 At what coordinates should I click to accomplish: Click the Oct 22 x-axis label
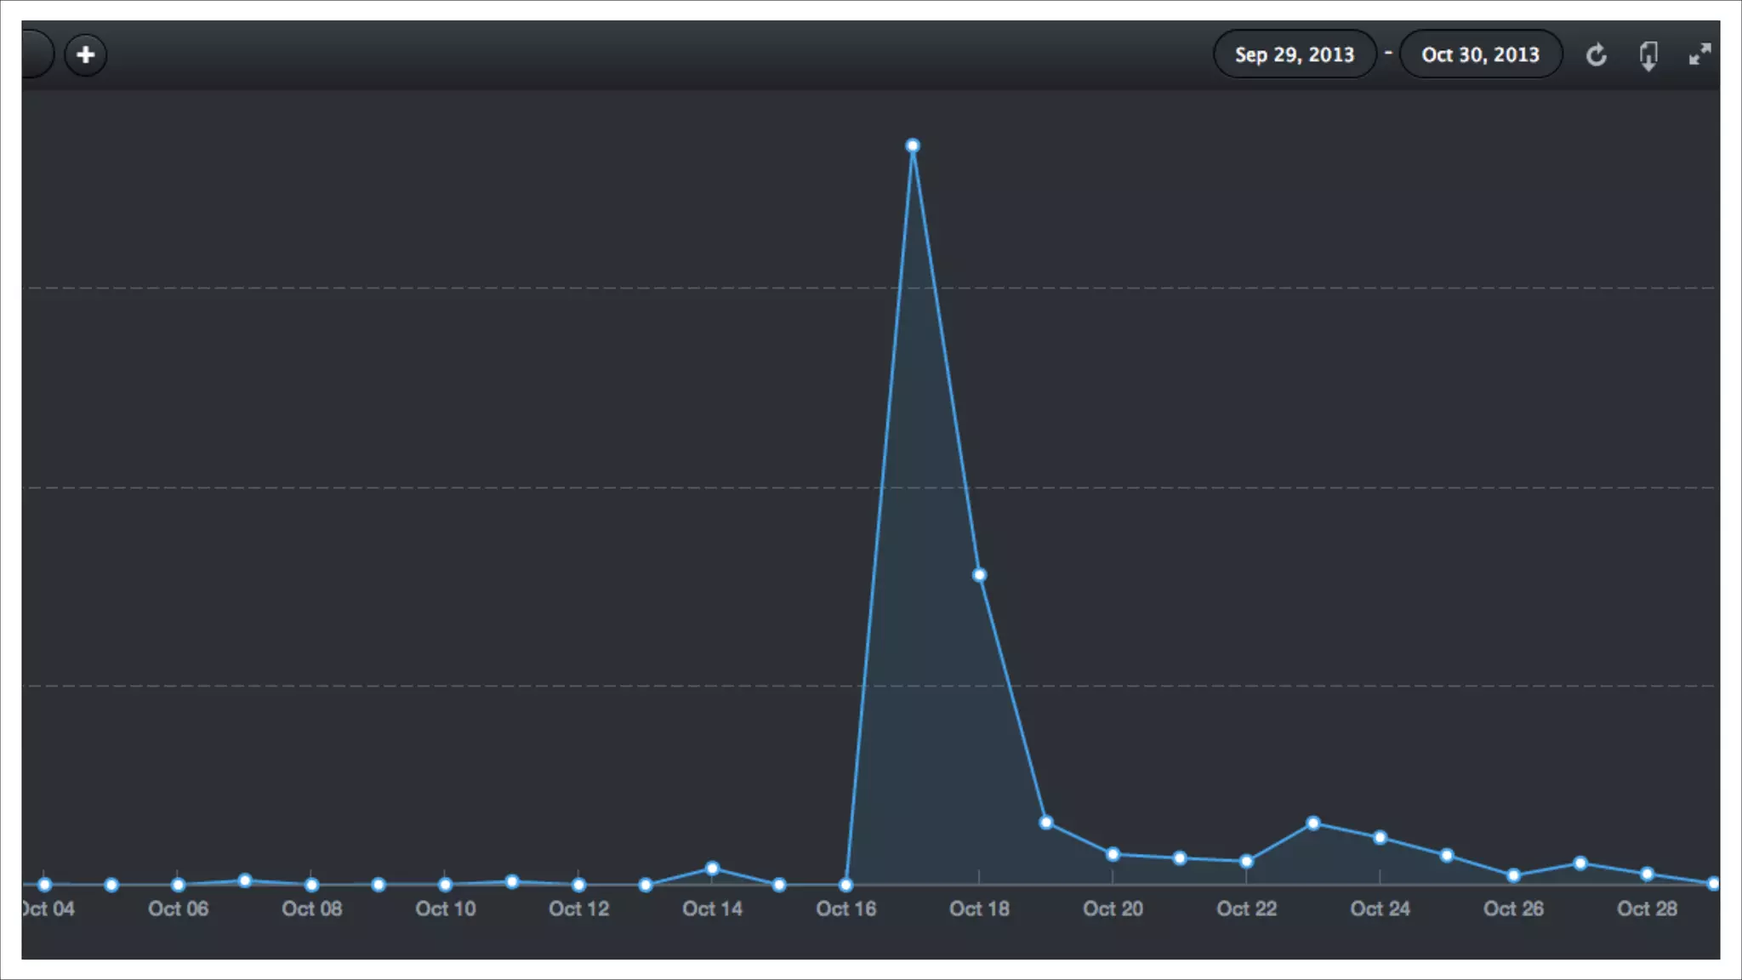1246,909
